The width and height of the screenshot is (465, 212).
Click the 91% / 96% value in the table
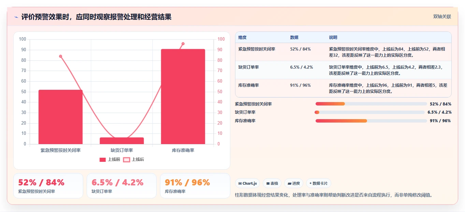301,85
